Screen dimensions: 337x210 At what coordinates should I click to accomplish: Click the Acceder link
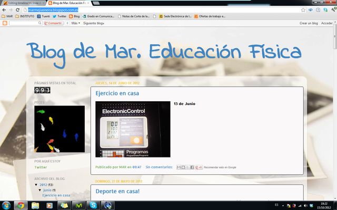(326, 23)
